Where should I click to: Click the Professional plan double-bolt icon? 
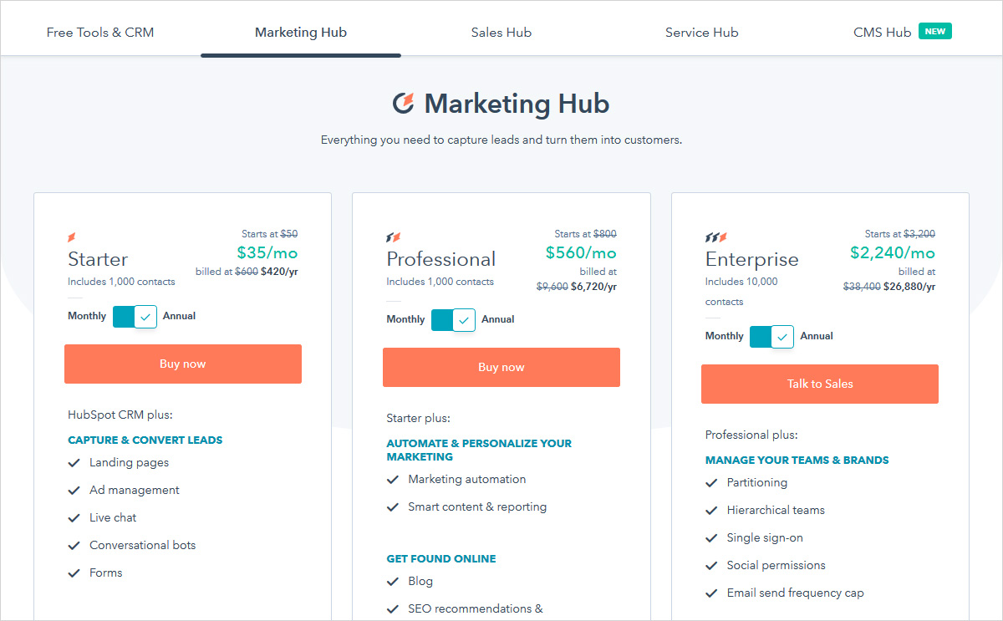393,237
